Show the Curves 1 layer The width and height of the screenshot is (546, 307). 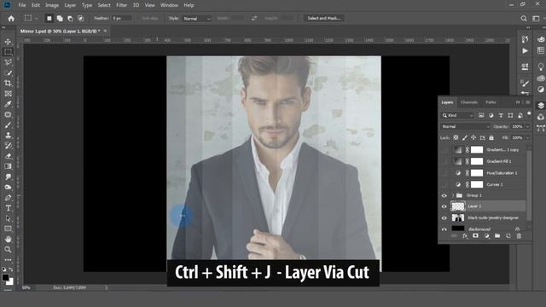[x=444, y=184]
